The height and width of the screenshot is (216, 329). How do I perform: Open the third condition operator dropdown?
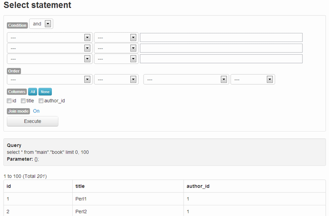(x=116, y=59)
